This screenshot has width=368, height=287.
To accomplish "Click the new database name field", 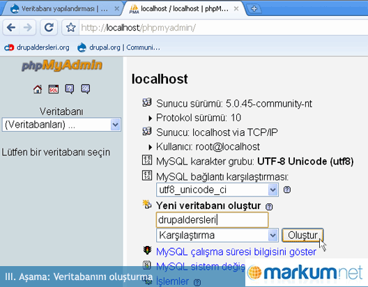I will [212, 220].
